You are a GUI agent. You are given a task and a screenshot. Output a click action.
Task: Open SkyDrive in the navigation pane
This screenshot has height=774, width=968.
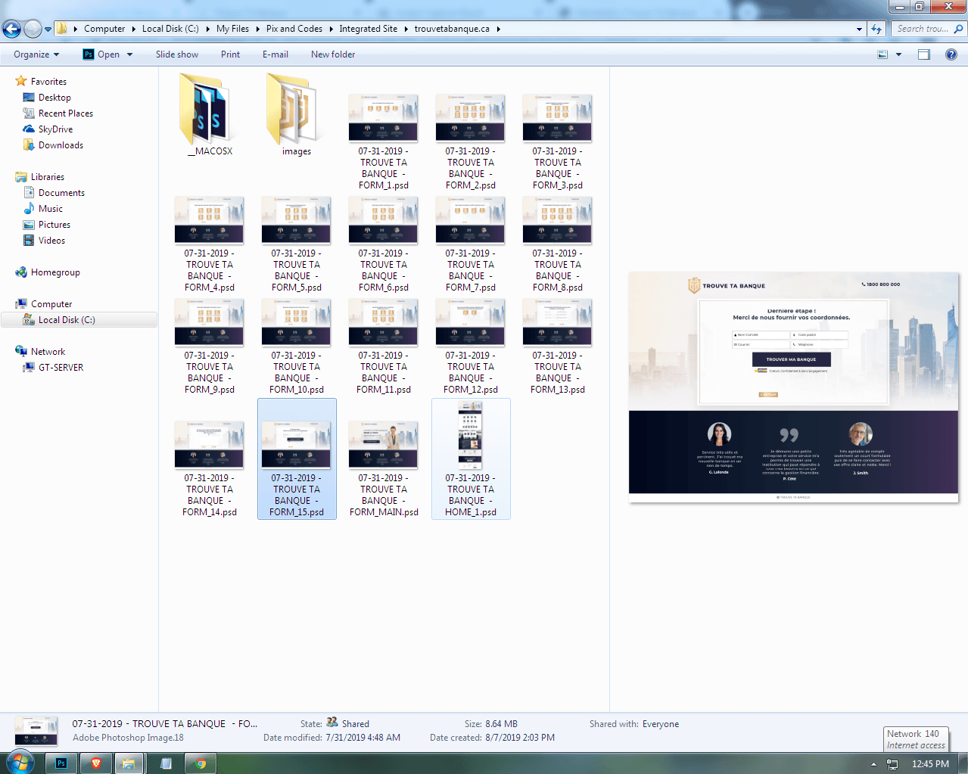click(55, 129)
